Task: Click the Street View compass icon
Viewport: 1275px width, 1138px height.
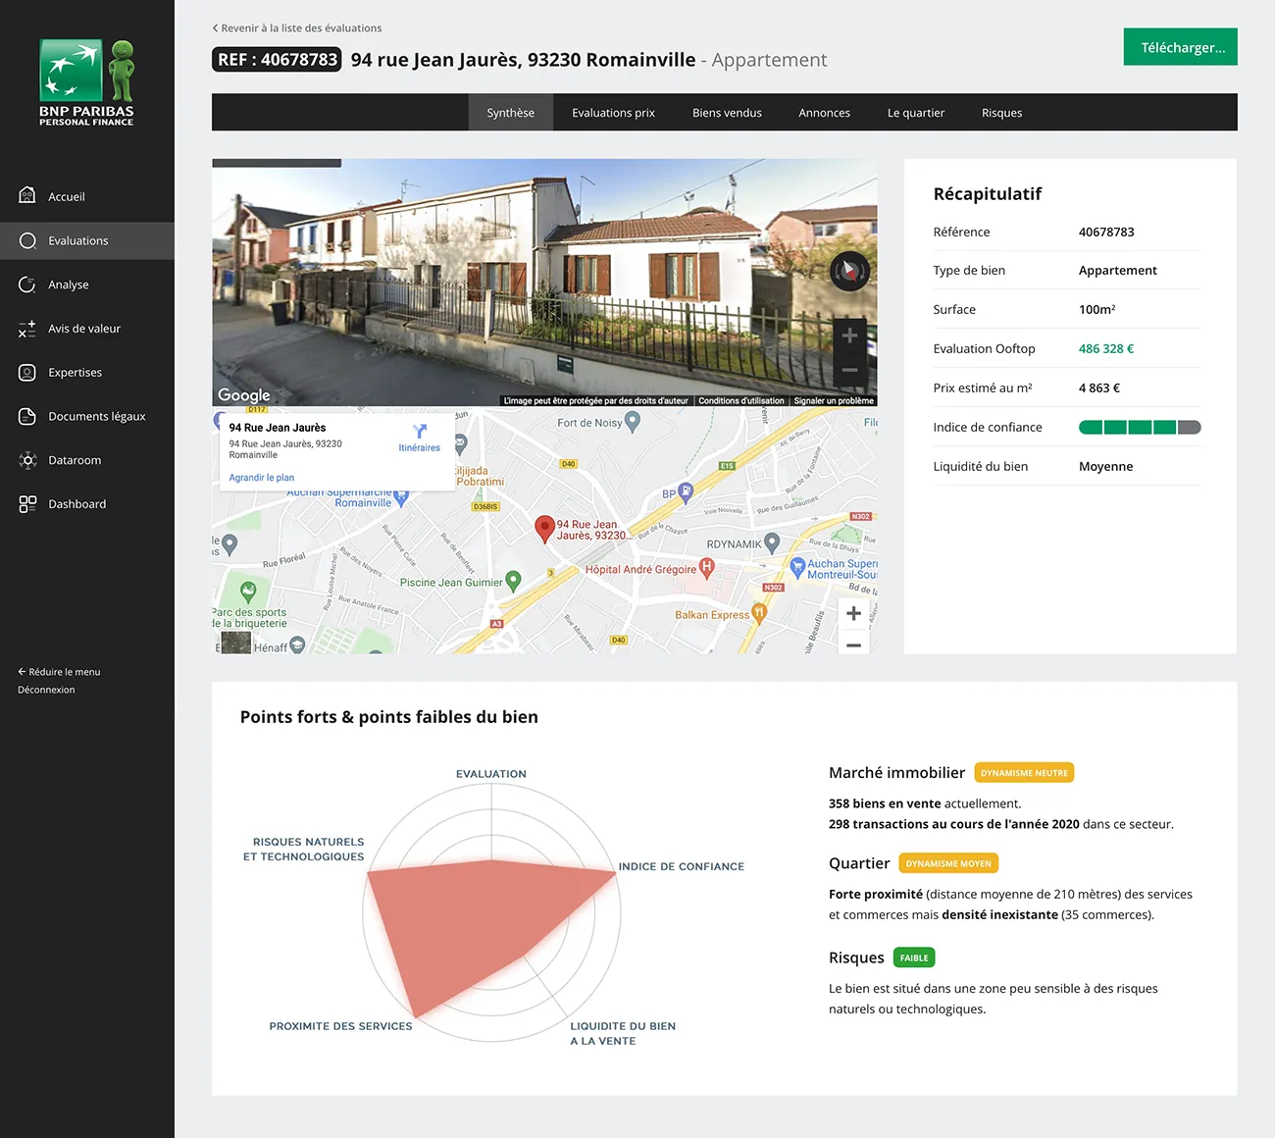Action: coord(849,271)
